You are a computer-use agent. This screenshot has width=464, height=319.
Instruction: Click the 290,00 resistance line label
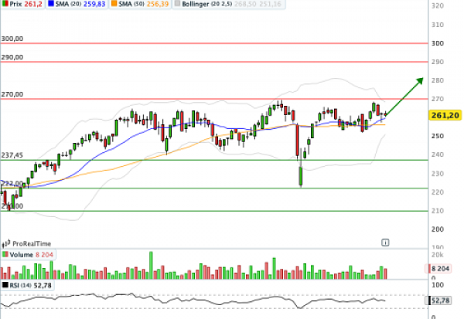pyautogui.click(x=12, y=57)
